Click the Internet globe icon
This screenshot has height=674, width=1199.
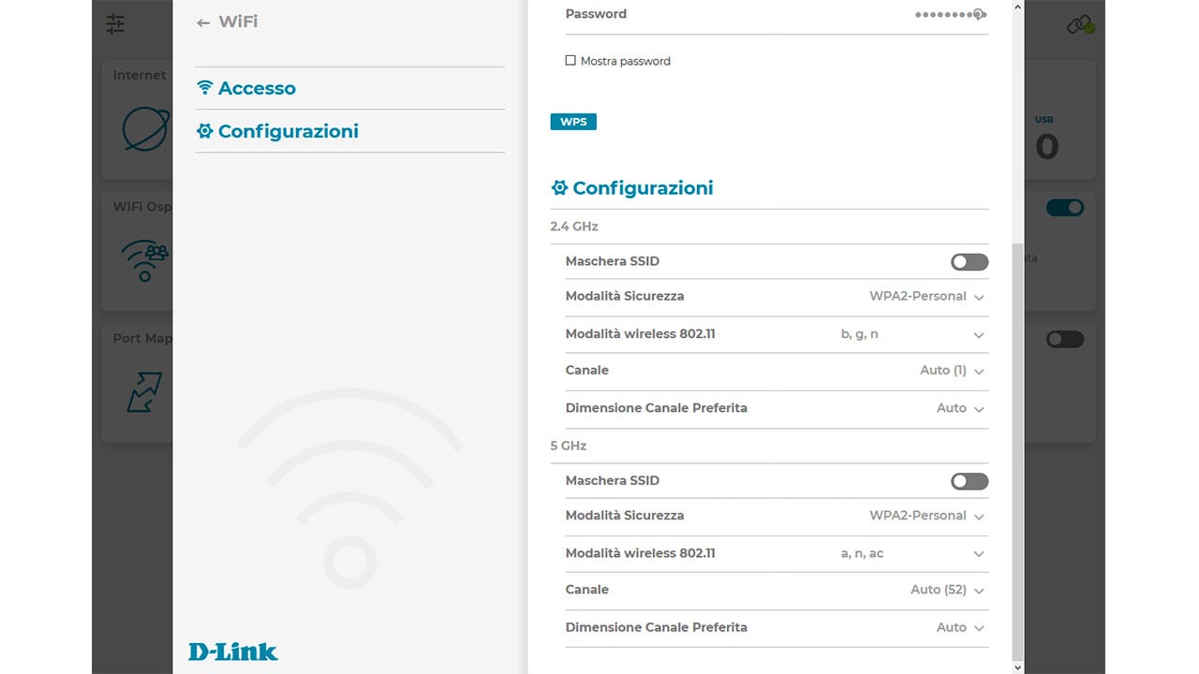pyautogui.click(x=145, y=129)
